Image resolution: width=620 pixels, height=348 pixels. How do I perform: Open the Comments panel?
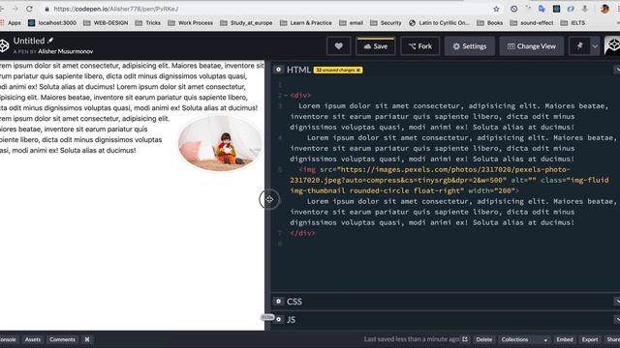pyautogui.click(x=62, y=339)
